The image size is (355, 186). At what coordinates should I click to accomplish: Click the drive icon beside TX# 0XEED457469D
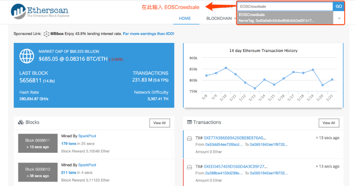click(x=189, y=166)
